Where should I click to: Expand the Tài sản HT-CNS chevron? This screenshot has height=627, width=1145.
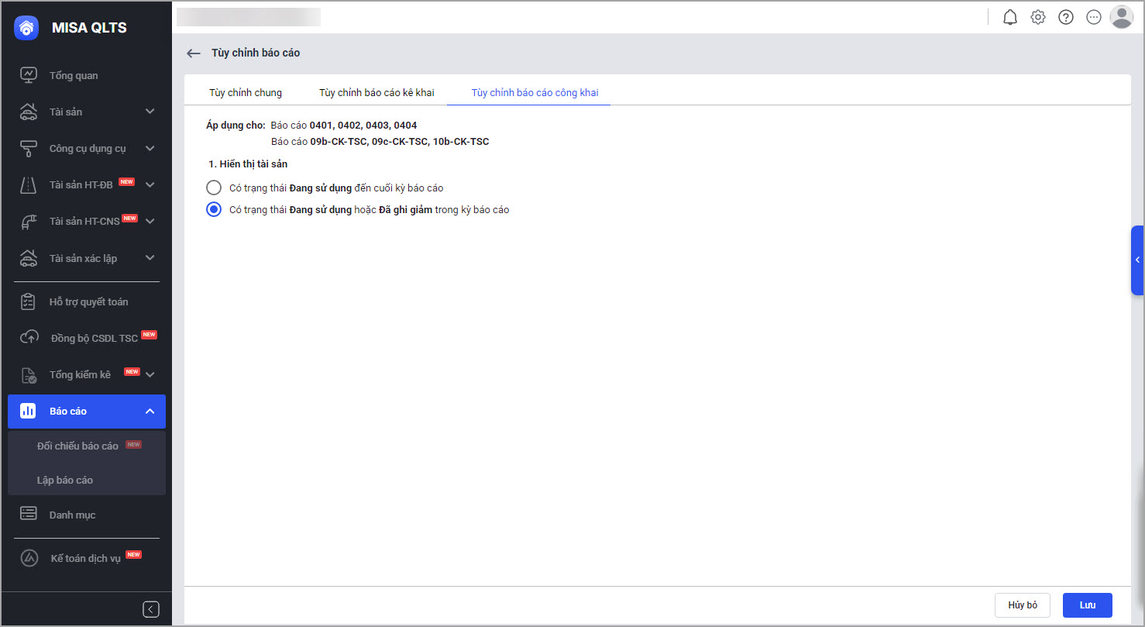tap(150, 222)
